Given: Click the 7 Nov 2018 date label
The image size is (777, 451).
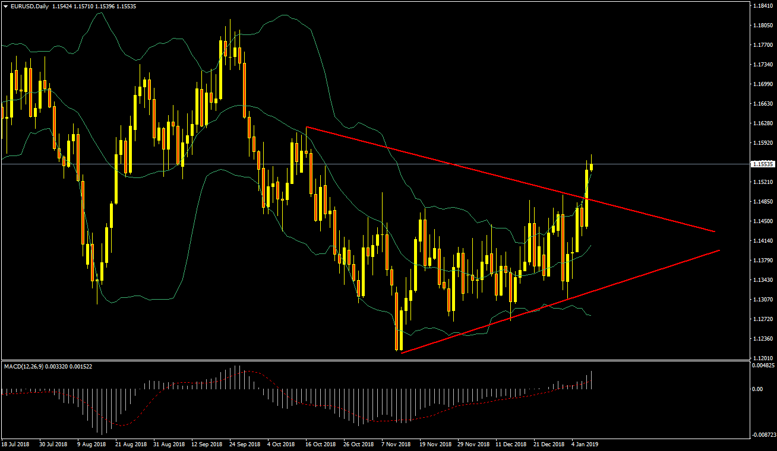Looking at the screenshot, I should point(396,444).
